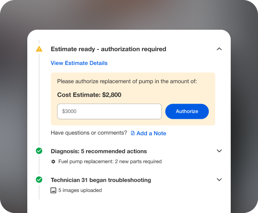Click the Fuel pump replacement parts text
Screen dimensions: 258x213
(110, 161)
